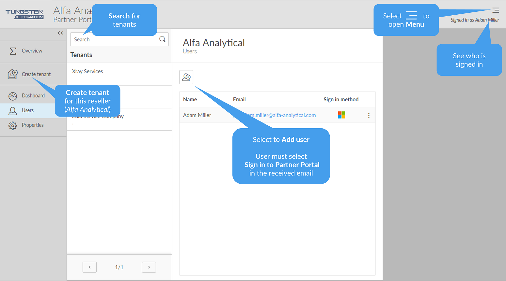
Task: Click the Properties gear icon
Action: point(13,125)
